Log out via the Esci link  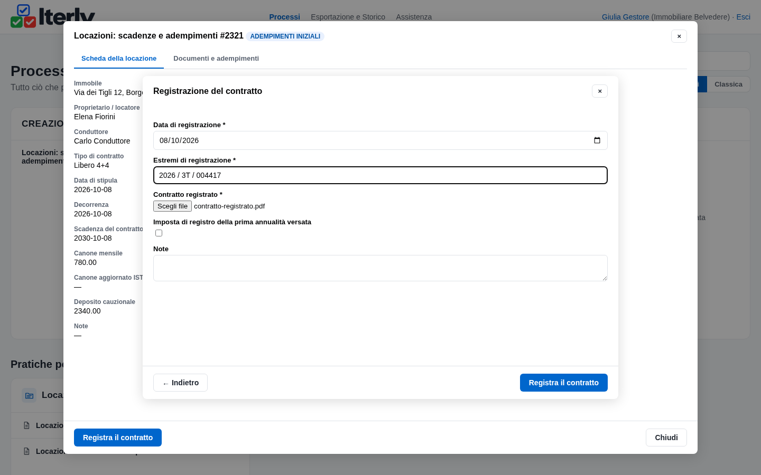[744, 17]
